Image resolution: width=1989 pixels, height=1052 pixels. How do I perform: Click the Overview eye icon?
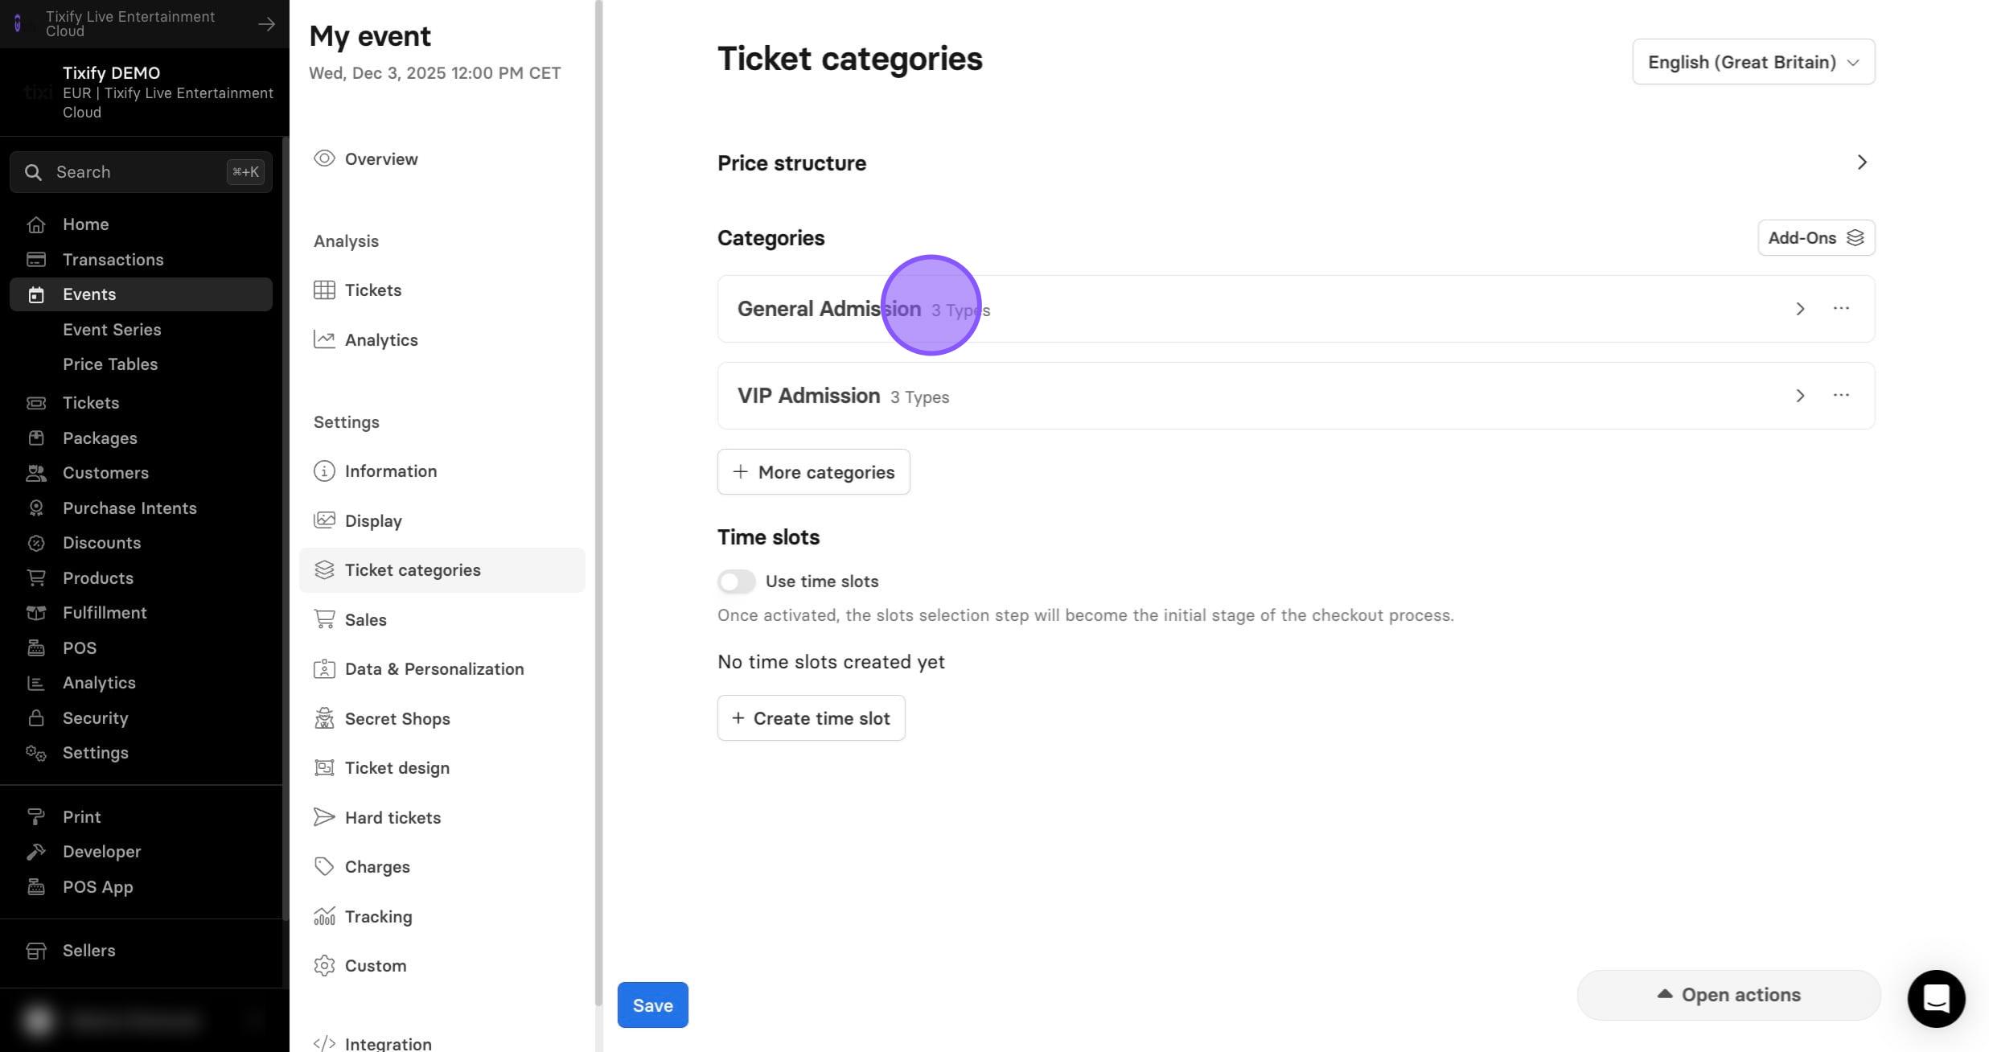[324, 158]
